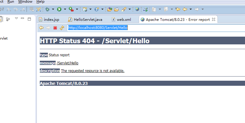The width and height of the screenshot is (245, 123).
Task: Click the Launch Web Service icon
Action: pyautogui.click(x=146, y=9)
